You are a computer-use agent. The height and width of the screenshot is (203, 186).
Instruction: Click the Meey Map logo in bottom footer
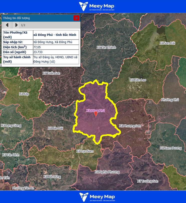[x=97, y=197]
